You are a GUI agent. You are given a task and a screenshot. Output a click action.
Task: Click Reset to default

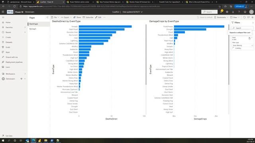204,17
